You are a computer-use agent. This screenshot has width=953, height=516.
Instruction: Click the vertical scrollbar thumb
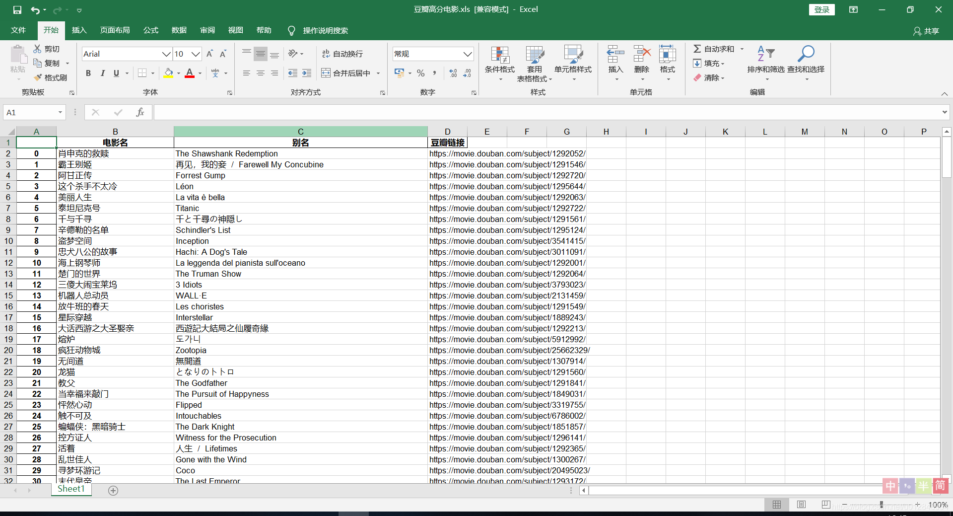click(947, 157)
